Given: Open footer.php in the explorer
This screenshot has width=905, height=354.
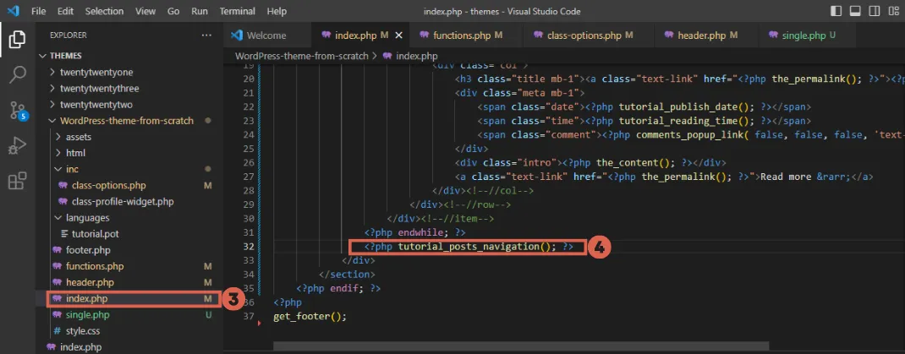Looking at the screenshot, I should pos(88,250).
